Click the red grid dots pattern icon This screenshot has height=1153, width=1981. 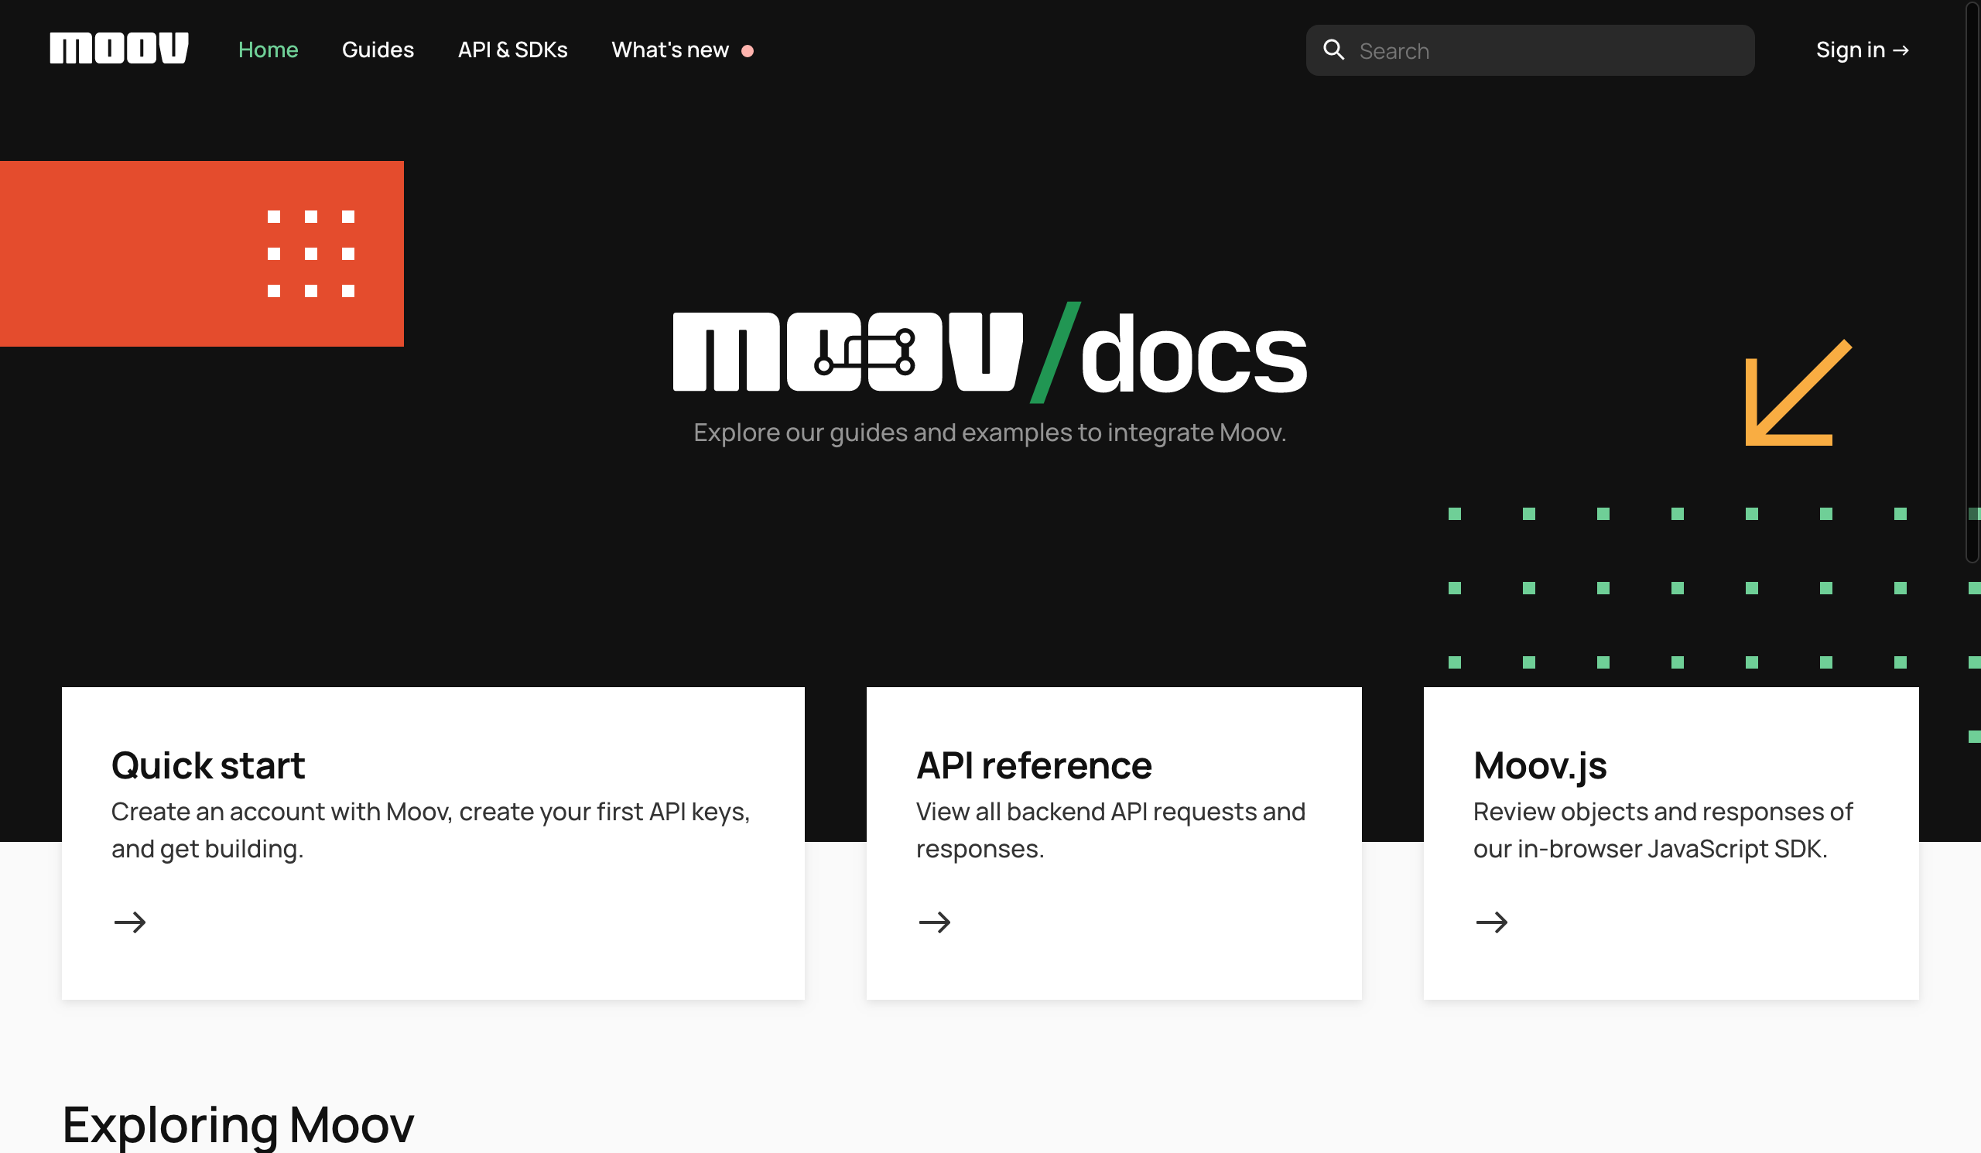click(313, 254)
